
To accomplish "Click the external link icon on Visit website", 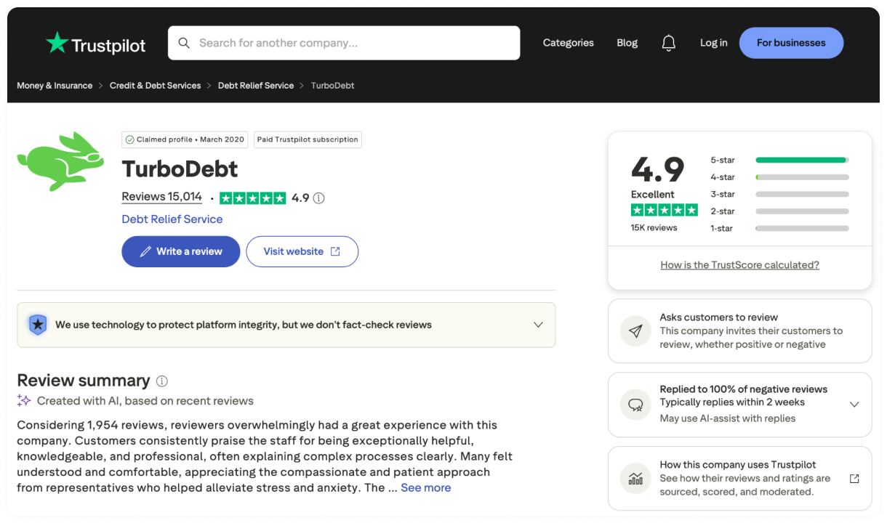I will [335, 251].
